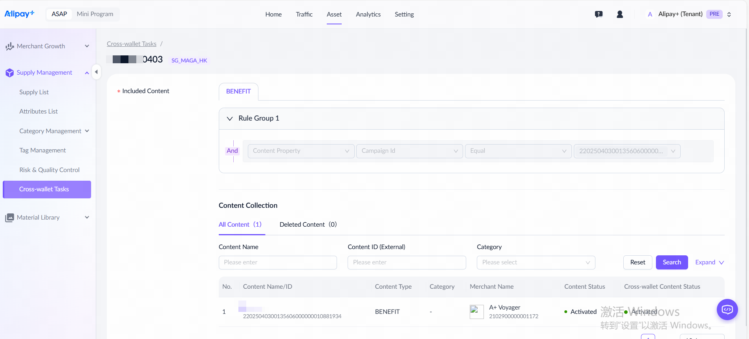This screenshot has width=749, height=339.
Task: Click the Supply Management cube icon
Action: [x=9, y=73]
